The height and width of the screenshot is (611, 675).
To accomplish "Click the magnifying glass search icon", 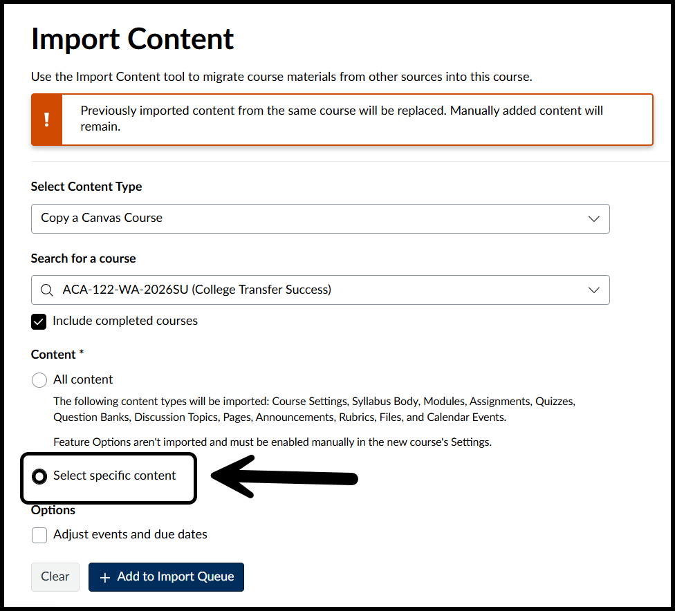I will (47, 290).
